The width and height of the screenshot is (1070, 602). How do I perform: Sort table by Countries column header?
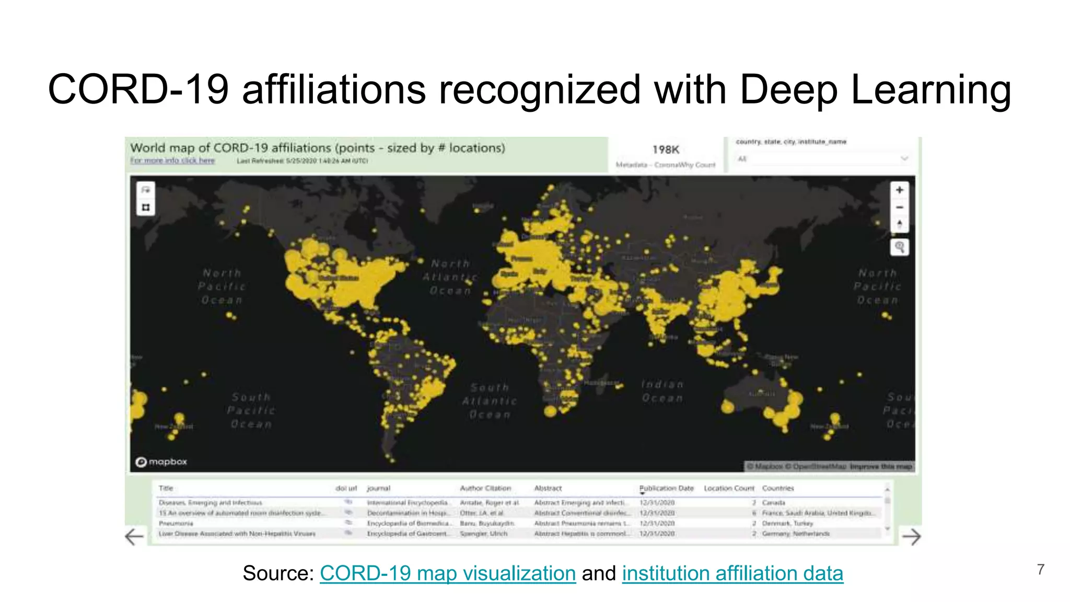tap(778, 488)
